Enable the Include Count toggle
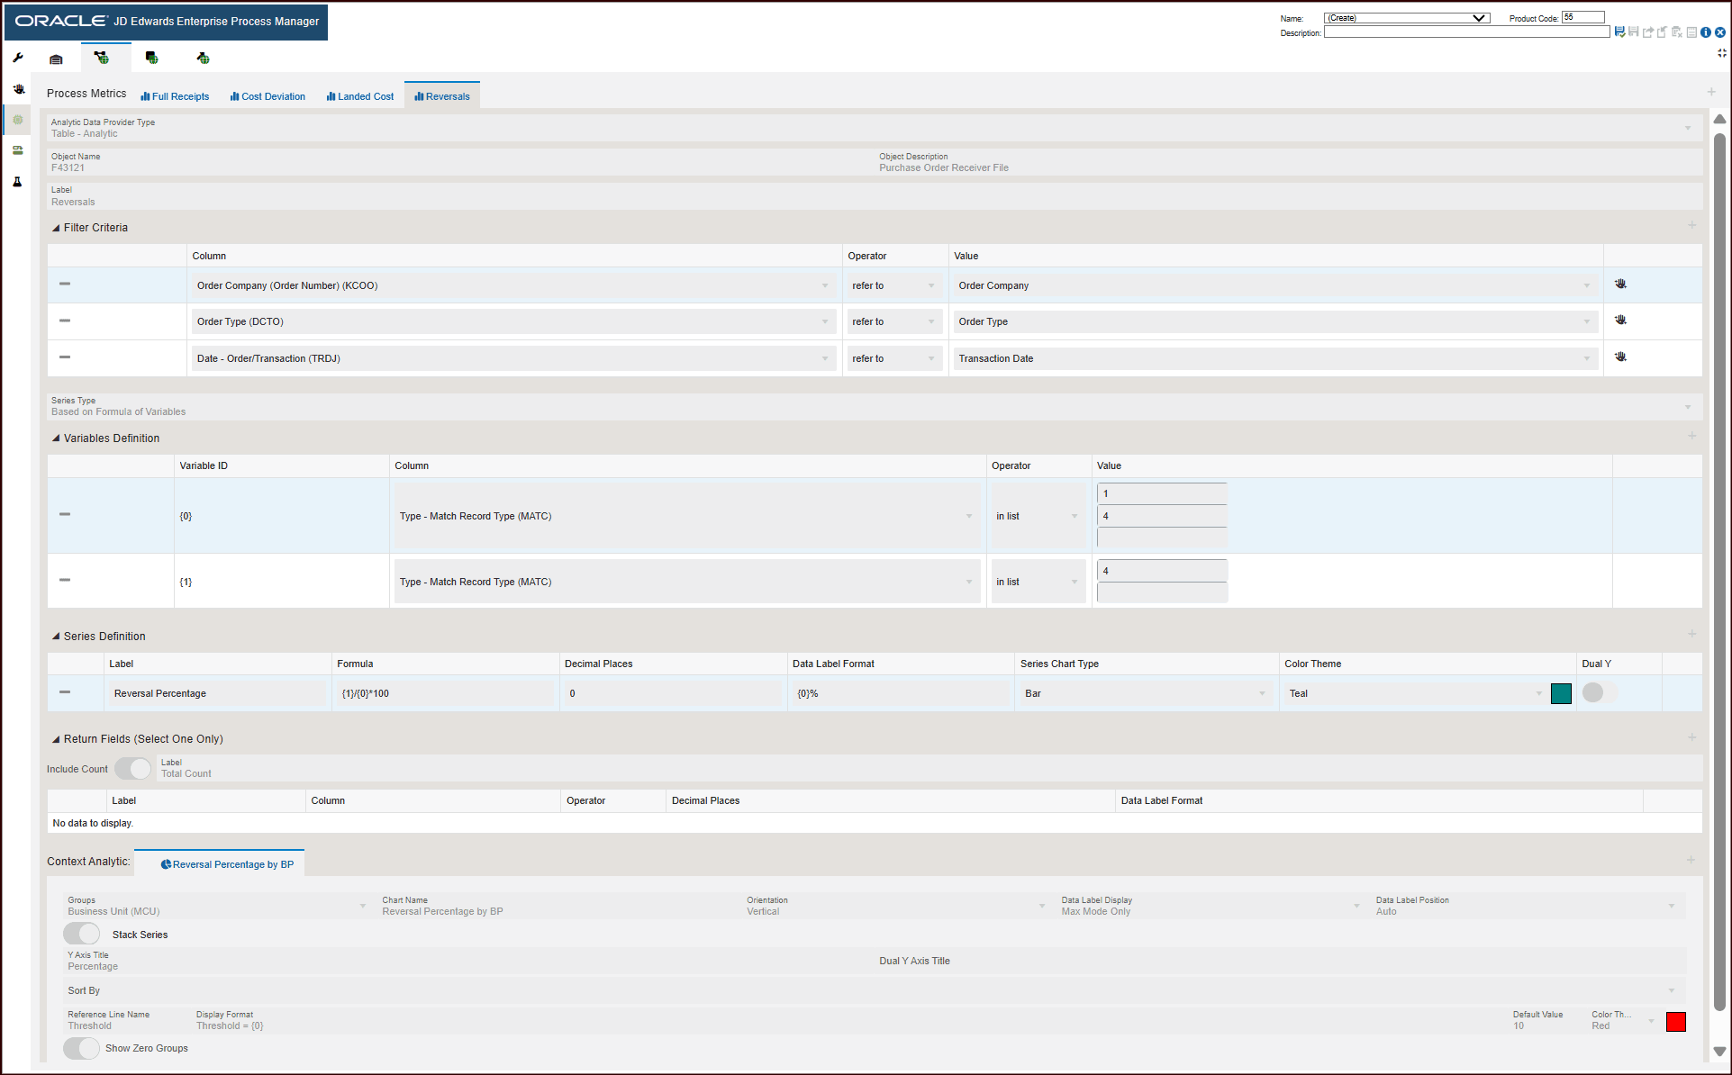1732x1075 pixels. 132,768
